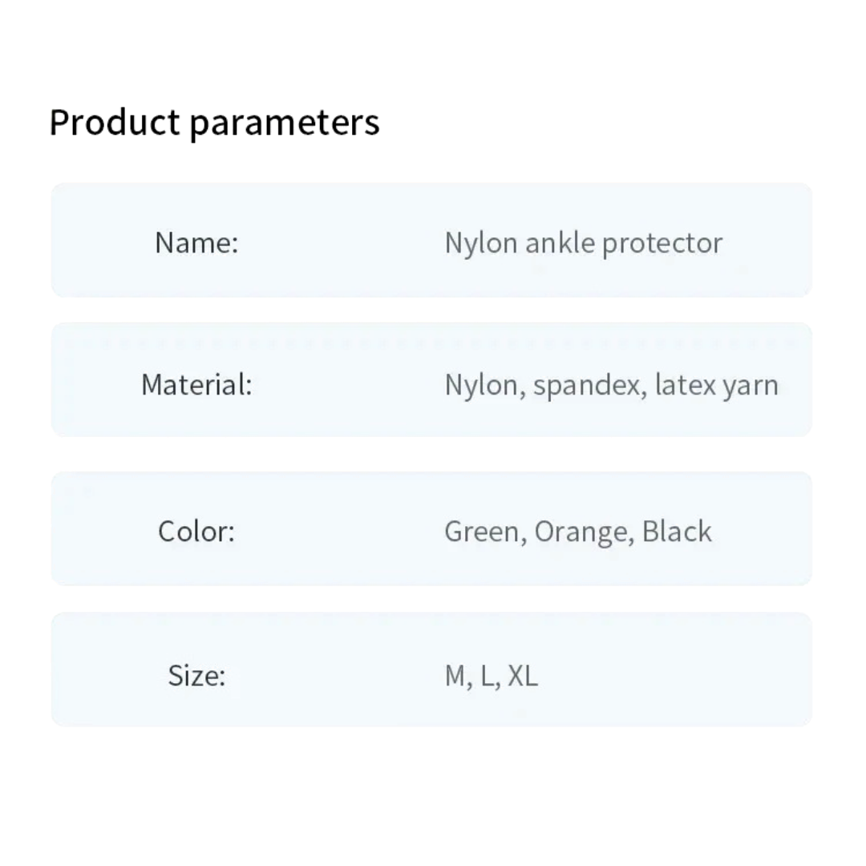Viewport: 866px width, 866px height.
Task: Click the Product parameters heading
Action: [x=214, y=123]
